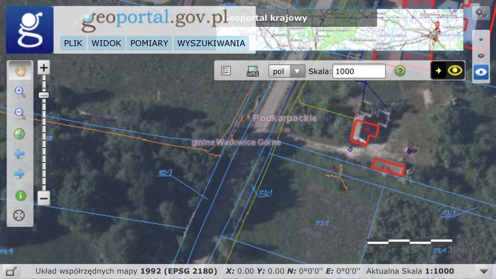Open the legend grid icon
The image size is (496, 279).
pos(226,71)
